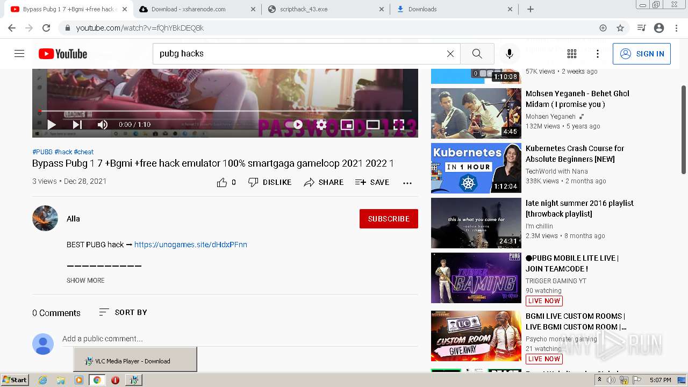Image resolution: width=688 pixels, height=387 pixels.
Task: Open Chrome three-dot menu
Action: pos(676,28)
